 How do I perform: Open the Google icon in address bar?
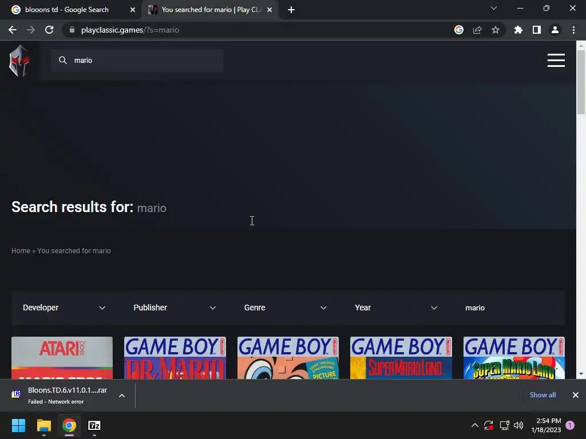tap(459, 30)
